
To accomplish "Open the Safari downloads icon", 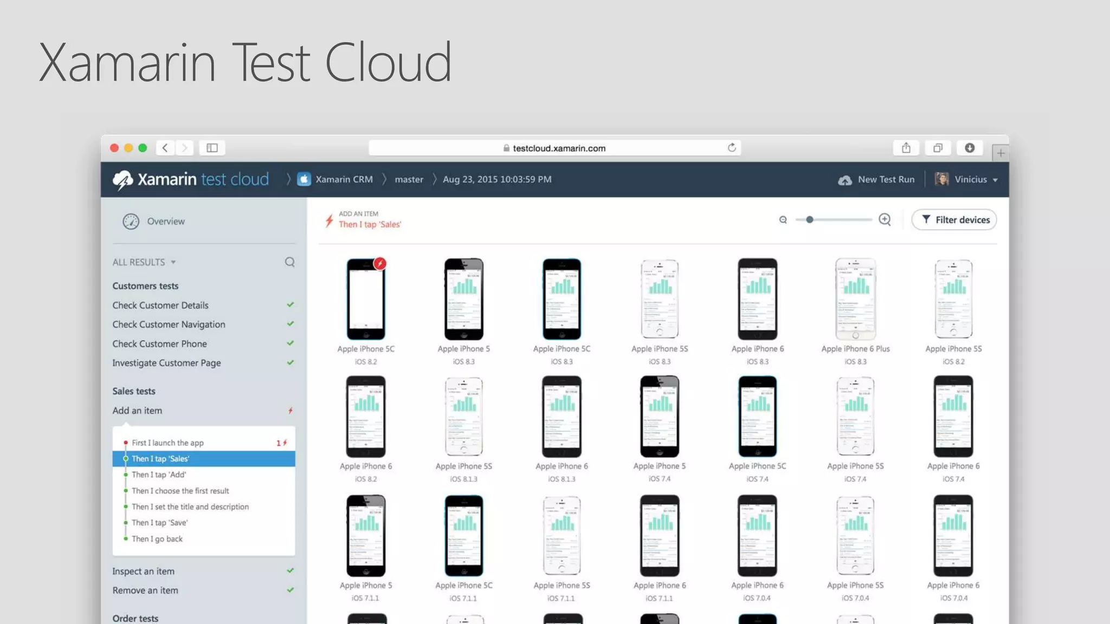I will [970, 148].
